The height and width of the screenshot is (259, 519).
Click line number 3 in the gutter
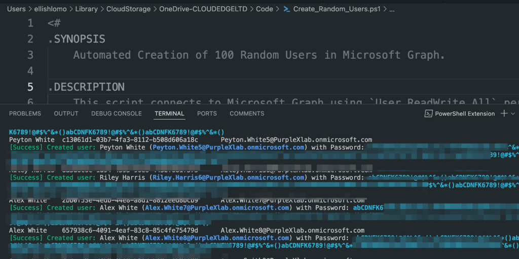30,55
